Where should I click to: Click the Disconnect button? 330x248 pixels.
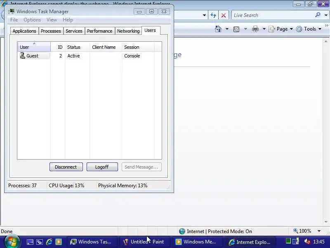(x=66, y=167)
